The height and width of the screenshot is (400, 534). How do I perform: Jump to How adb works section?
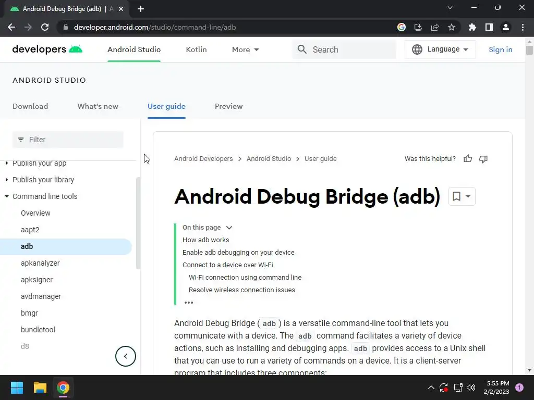point(205,240)
